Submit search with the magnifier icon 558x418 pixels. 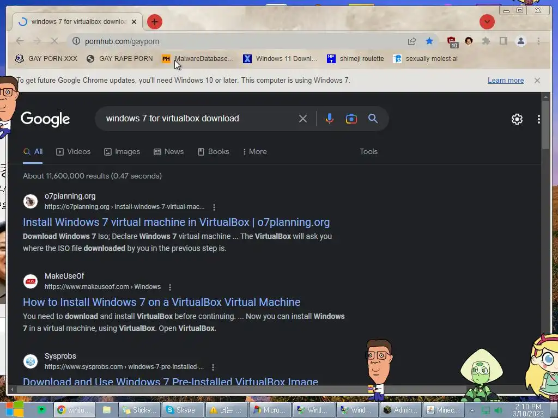pyautogui.click(x=373, y=118)
